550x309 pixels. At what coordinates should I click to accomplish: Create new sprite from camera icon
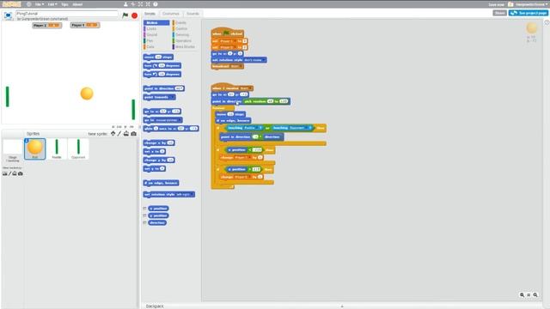click(134, 134)
